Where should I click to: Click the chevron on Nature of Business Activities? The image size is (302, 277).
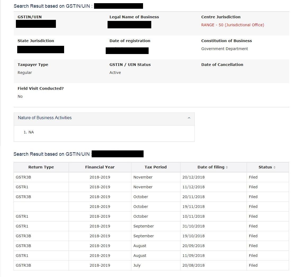[x=189, y=118]
